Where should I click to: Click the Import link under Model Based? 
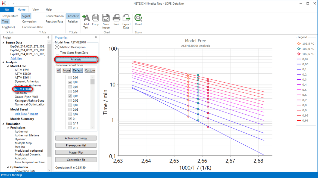(x=34, y=114)
